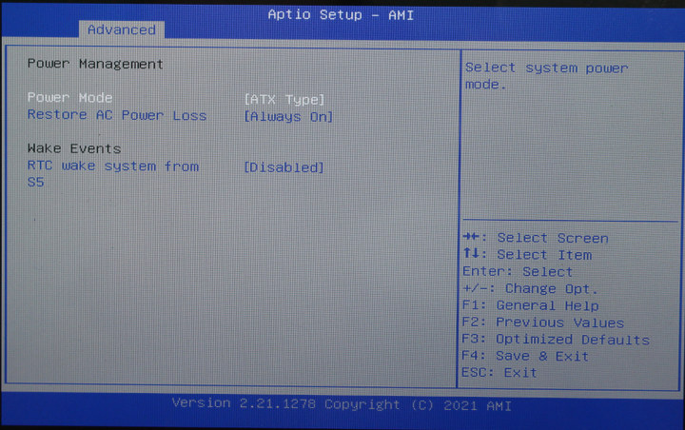This screenshot has width=685, height=430.
Task: Select RTC wake system from S5
Action: [x=112, y=173]
